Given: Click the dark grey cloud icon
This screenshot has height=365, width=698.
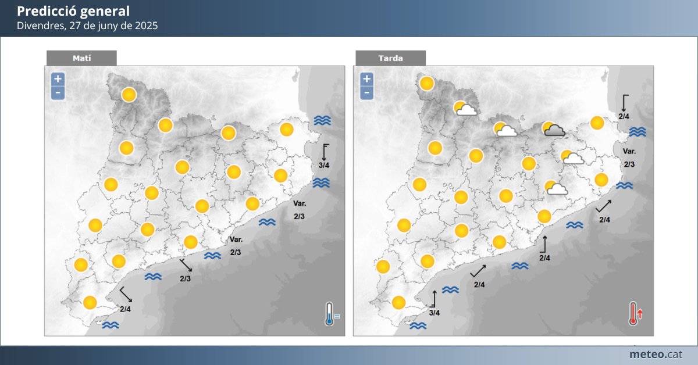Looking at the screenshot, I should click(554, 130).
